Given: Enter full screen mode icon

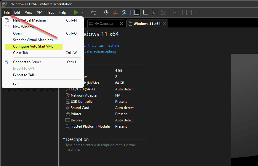Looking at the screenshot, I should click(155, 12).
